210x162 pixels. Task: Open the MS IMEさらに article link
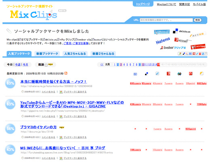point(63,148)
